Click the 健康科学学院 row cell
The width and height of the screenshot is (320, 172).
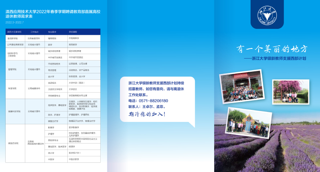[x=14, y=111]
